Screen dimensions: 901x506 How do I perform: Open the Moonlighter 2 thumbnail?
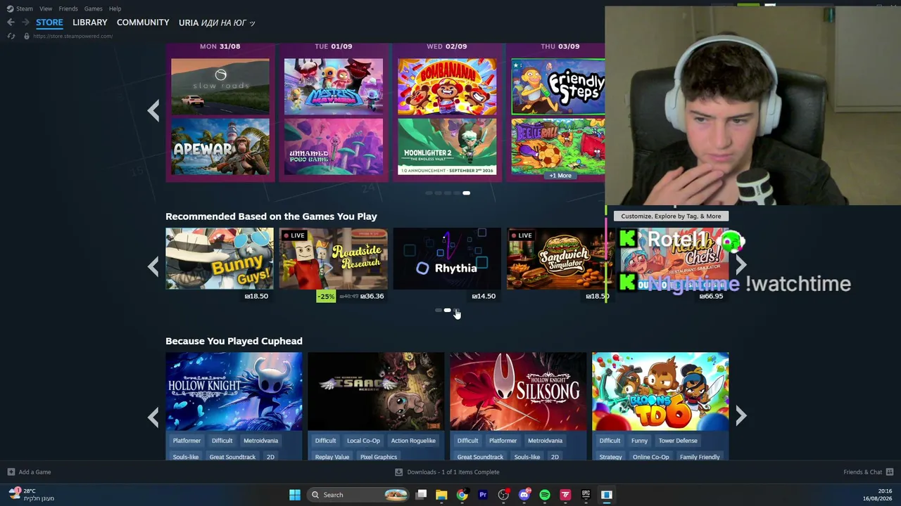(x=447, y=147)
